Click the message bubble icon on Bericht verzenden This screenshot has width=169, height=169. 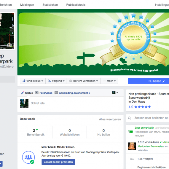click(x=71, y=81)
